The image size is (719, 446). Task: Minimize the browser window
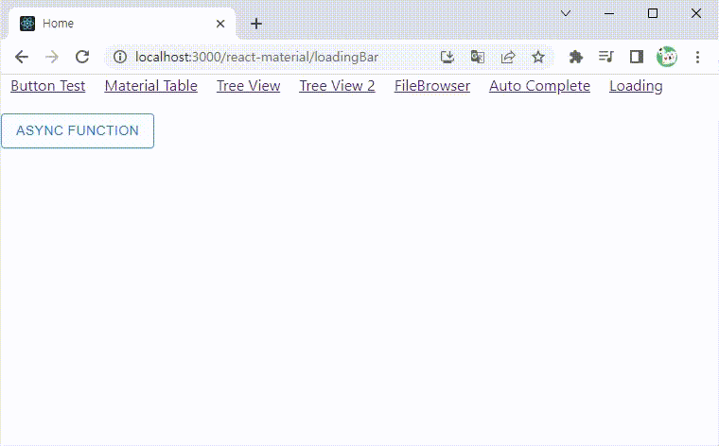coord(609,13)
